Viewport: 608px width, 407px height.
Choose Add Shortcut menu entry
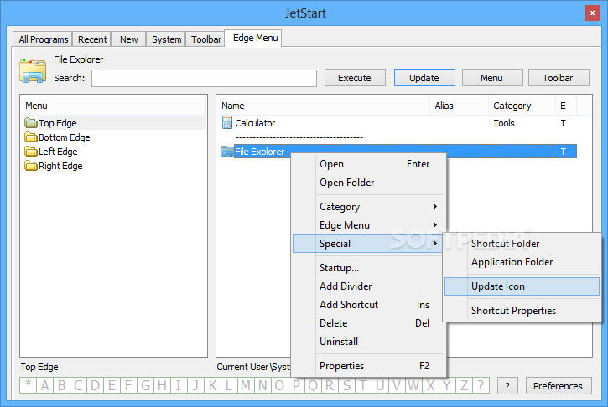tap(368, 305)
